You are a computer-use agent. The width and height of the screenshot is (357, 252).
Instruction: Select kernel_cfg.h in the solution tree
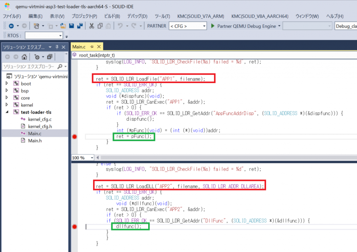tap(40, 126)
